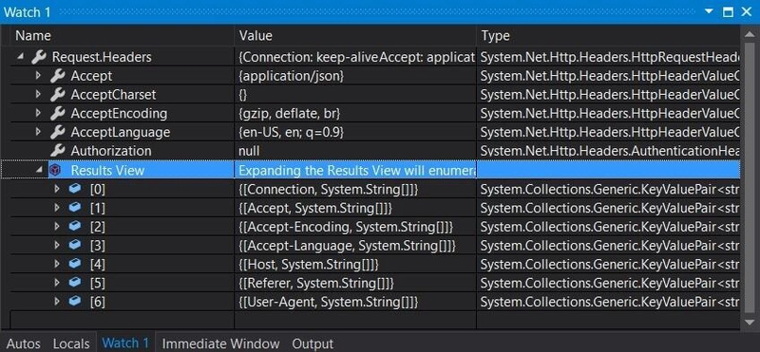Screen dimensions: 760x352
Task: Click the blue cube icon for item [6]
Action: tap(75, 301)
